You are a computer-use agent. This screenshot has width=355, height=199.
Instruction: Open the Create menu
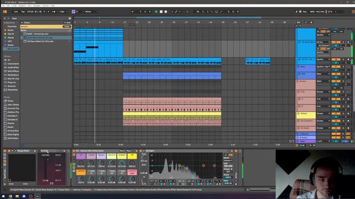[x=14, y=6]
